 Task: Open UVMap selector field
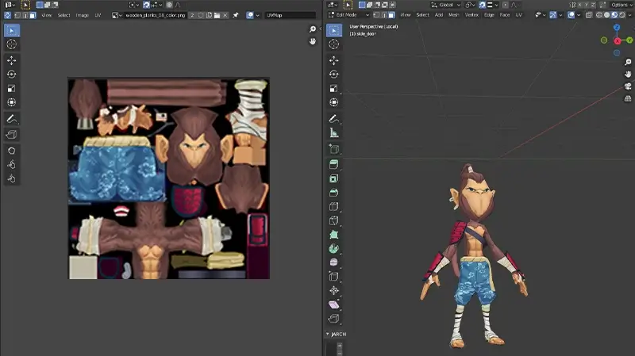tap(291, 15)
